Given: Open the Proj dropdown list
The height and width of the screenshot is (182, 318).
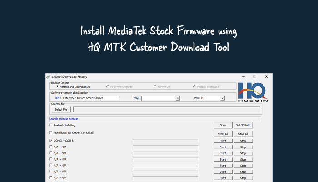Looking at the screenshot, I should pos(178,98).
